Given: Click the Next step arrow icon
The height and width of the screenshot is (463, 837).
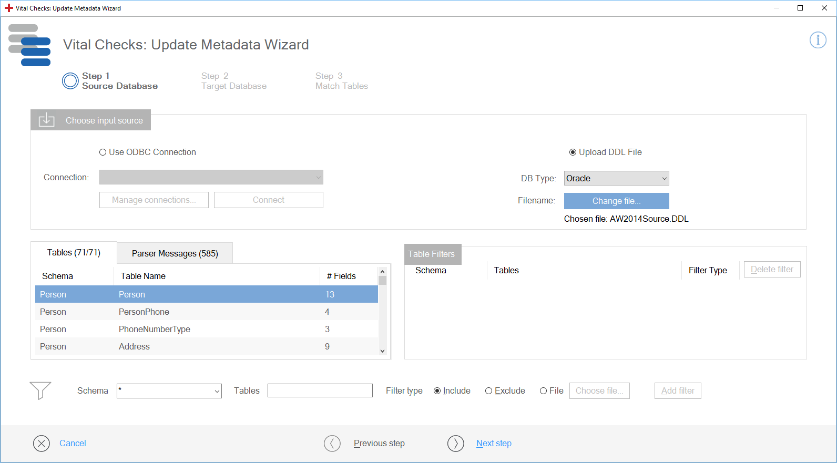Looking at the screenshot, I should click(456, 444).
